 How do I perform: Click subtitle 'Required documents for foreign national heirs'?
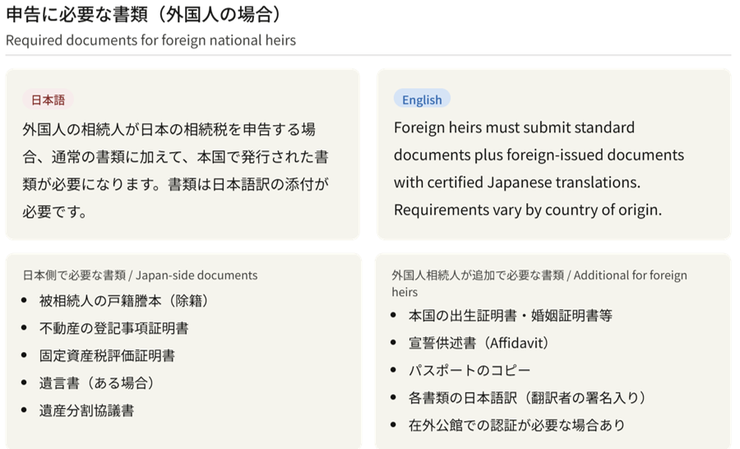(x=150, y=40)
